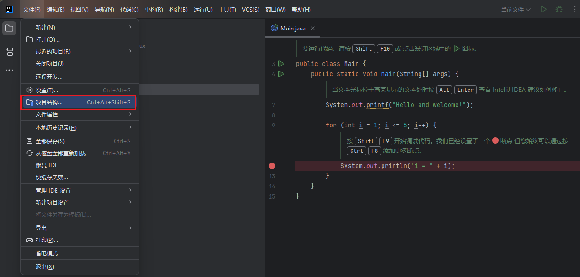The height and width of the screenshot is (277, 580).
Task: Click the More tool windows ellipsis icon
Action: (x=9, y=70)
